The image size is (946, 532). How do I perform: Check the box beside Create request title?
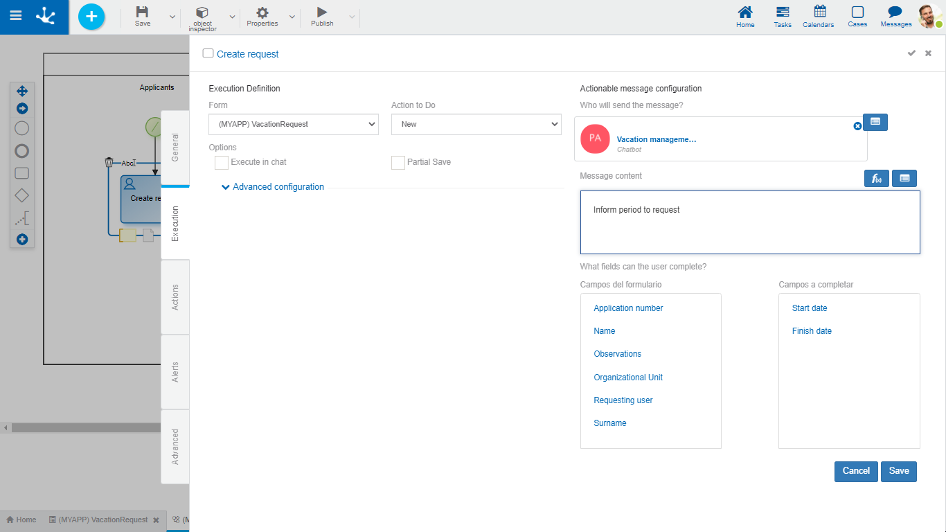208,53
